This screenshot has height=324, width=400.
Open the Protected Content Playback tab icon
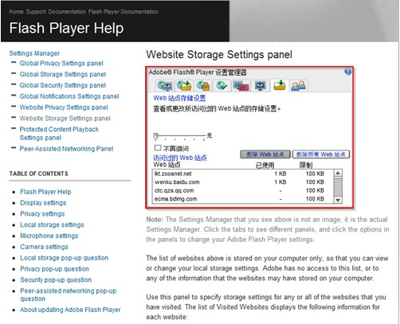241,86
